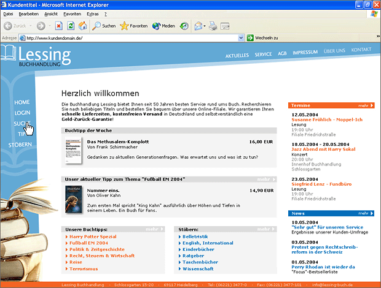
Task: Go to AKTUELLES in top navigation
Action: click(x=237, y=56)
